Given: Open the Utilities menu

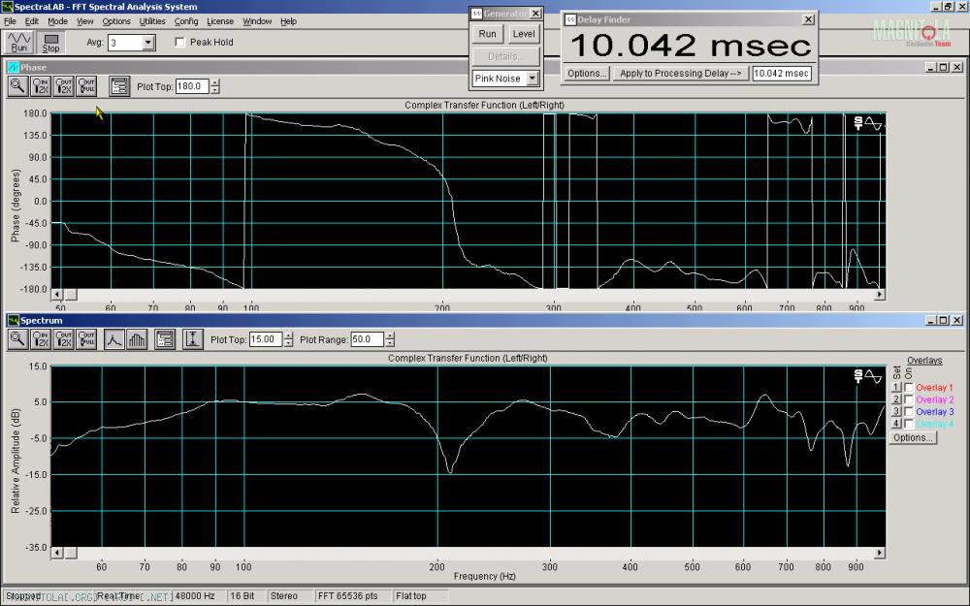Looking at the screenshot, I should coord(152,21).
